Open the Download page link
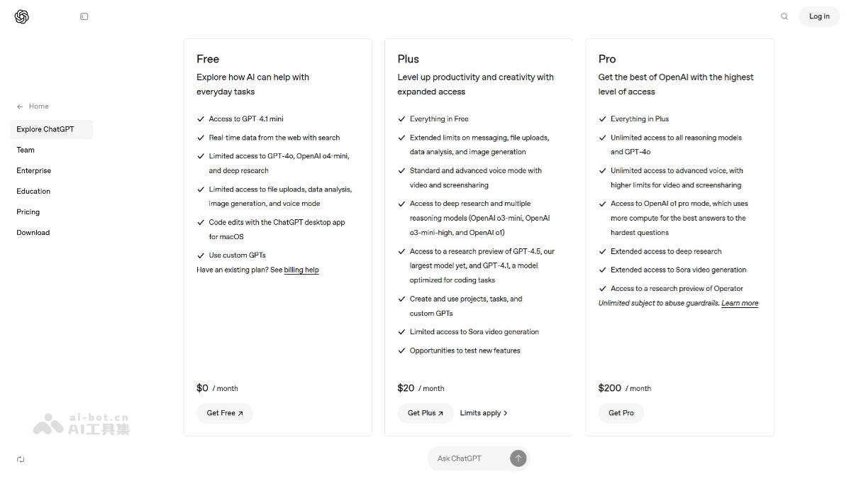Viewport: 851px width, 479px height. (x=33, y=232)
